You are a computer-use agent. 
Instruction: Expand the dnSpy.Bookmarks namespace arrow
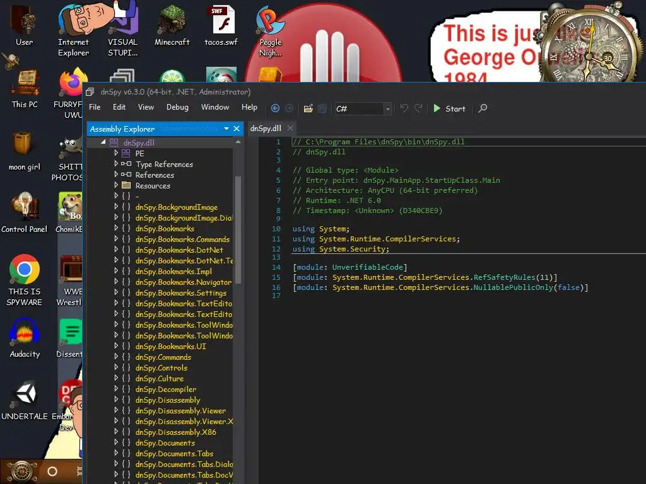point(116,228)
